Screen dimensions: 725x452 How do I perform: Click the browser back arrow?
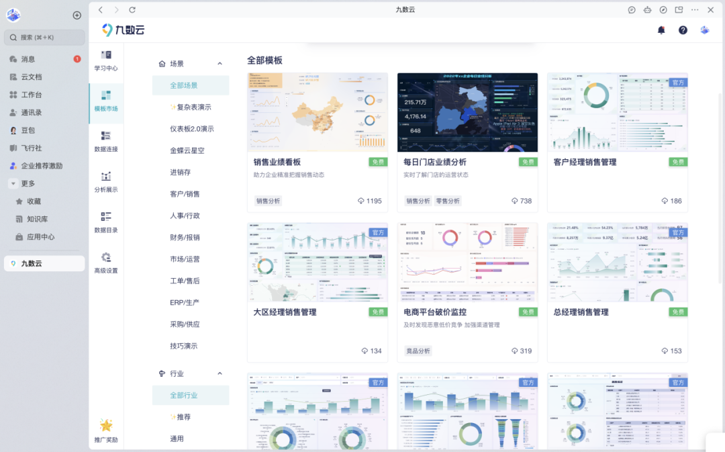[100, 9]
